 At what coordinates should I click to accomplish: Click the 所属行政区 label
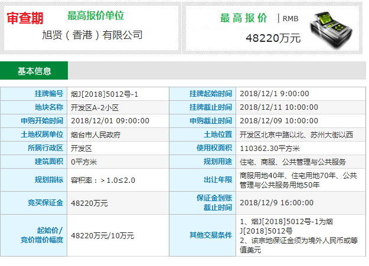tap(45, 148)
